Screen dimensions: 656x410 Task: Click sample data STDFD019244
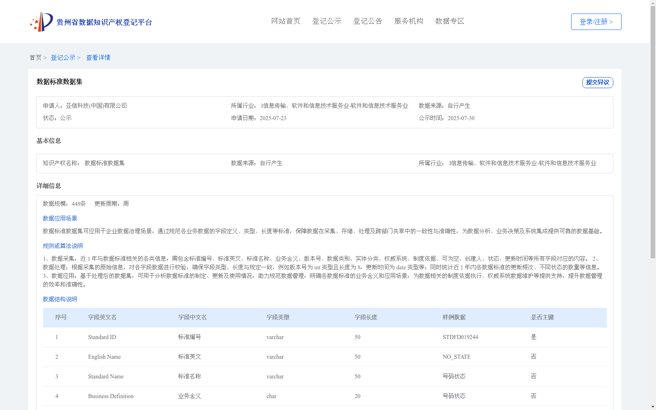460,337
